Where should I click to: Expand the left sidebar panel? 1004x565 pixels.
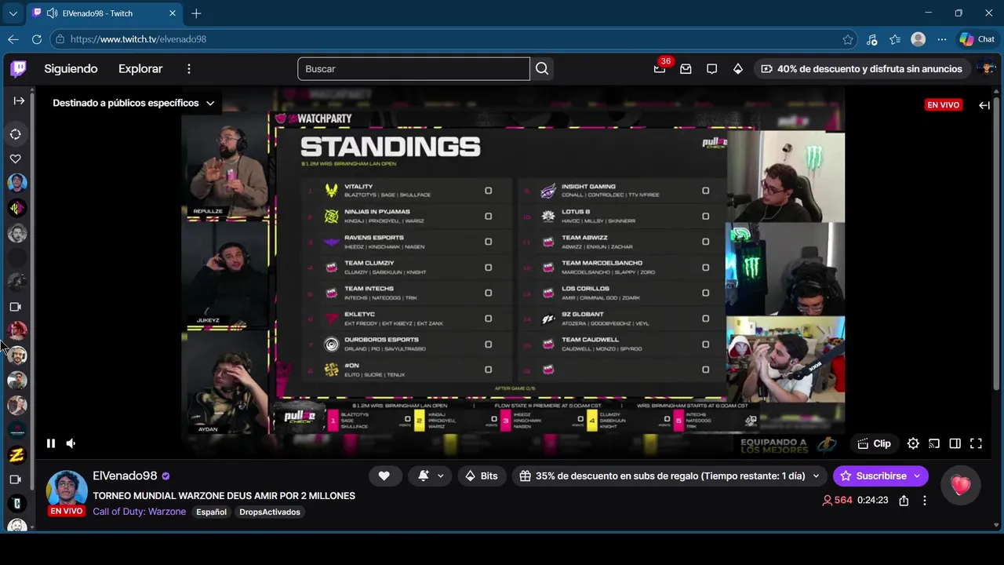pos(19,100)
